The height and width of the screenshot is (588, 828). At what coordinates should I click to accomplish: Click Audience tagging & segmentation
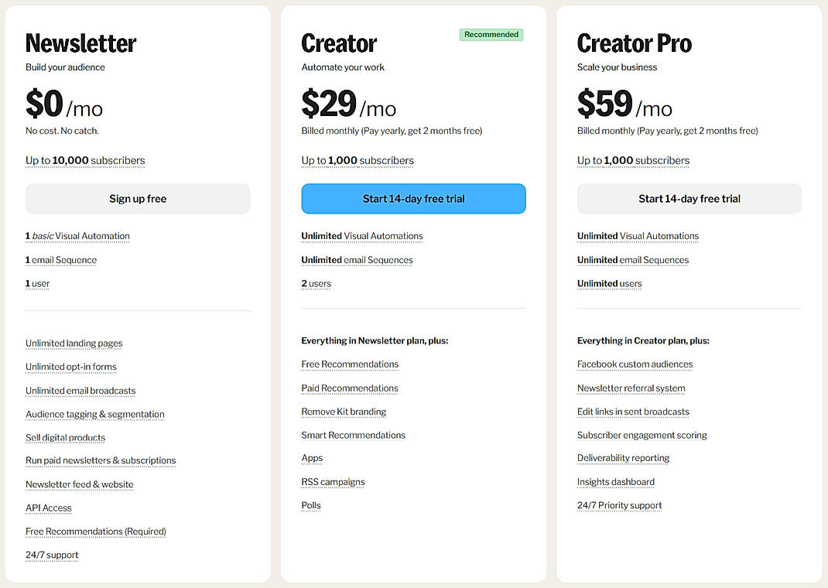click(94, 414)
